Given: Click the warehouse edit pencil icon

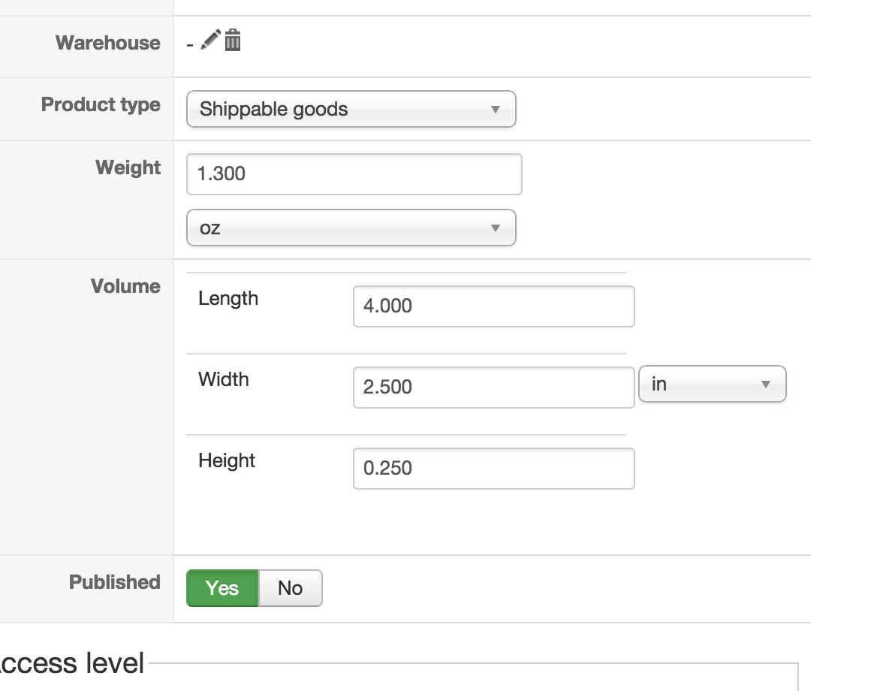Looking at the screenshot, I should coord(212,39).
